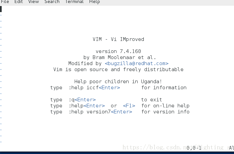This screenshot has height=154, width=234.
Task: Click the 'to exit' text
Action: (x=152, y=100)
